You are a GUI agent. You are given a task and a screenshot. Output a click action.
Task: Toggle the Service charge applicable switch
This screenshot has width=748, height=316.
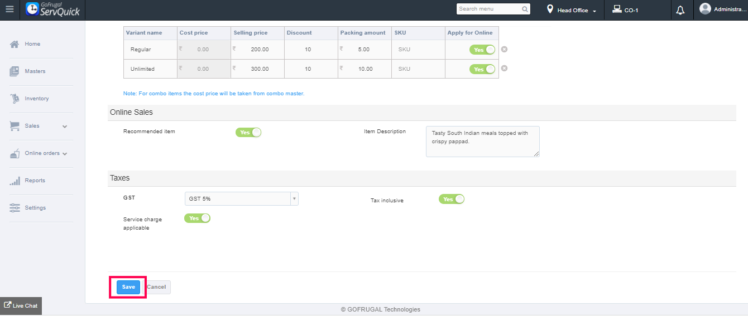pos(197,218)
